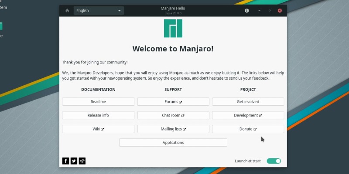Maximize the Manjaro Hello window

[x=270, y=10]
